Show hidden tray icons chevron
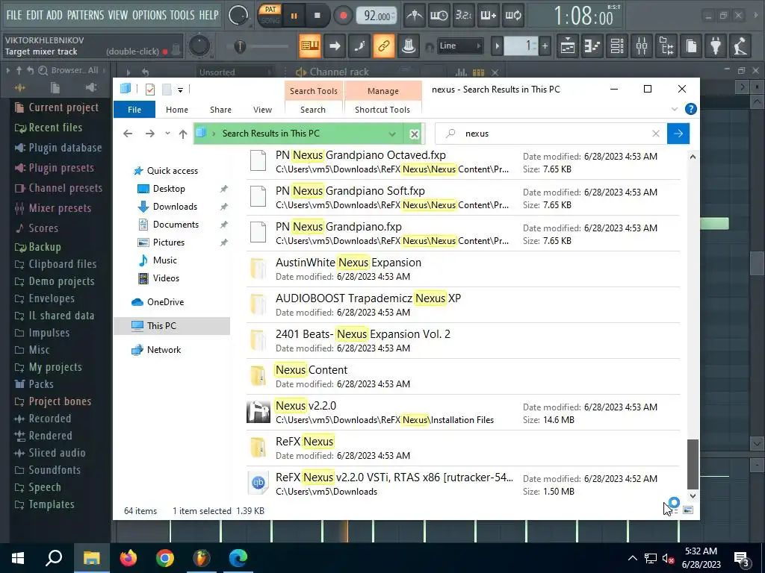The height and width of the screenshot is (573, 765). 632,558
